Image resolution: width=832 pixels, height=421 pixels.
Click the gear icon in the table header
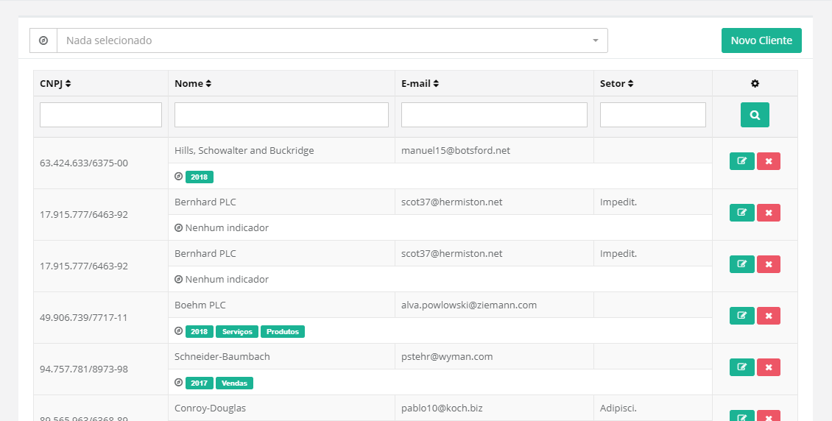755,84
